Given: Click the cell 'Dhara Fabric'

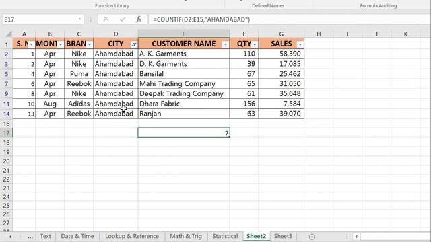Looking at the screenshot, I should click(x=184, y=104).
